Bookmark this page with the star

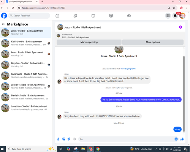coord(174,8)
